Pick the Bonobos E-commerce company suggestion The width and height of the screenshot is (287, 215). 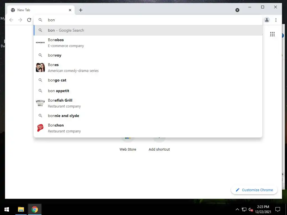148,43
